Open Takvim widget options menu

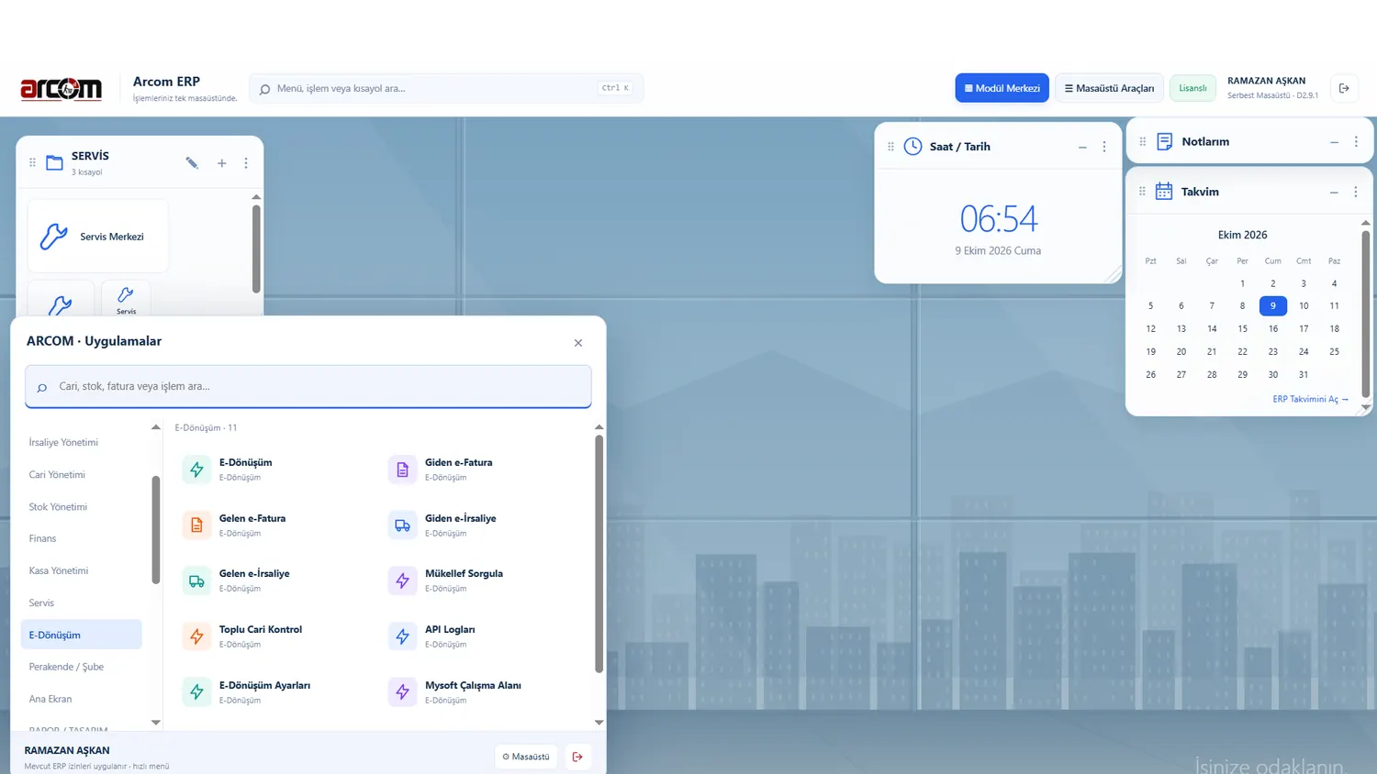(x=1356, y=192)
